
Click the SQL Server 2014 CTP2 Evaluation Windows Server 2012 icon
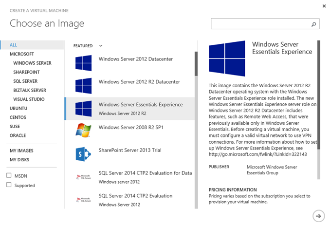point(83,200)
